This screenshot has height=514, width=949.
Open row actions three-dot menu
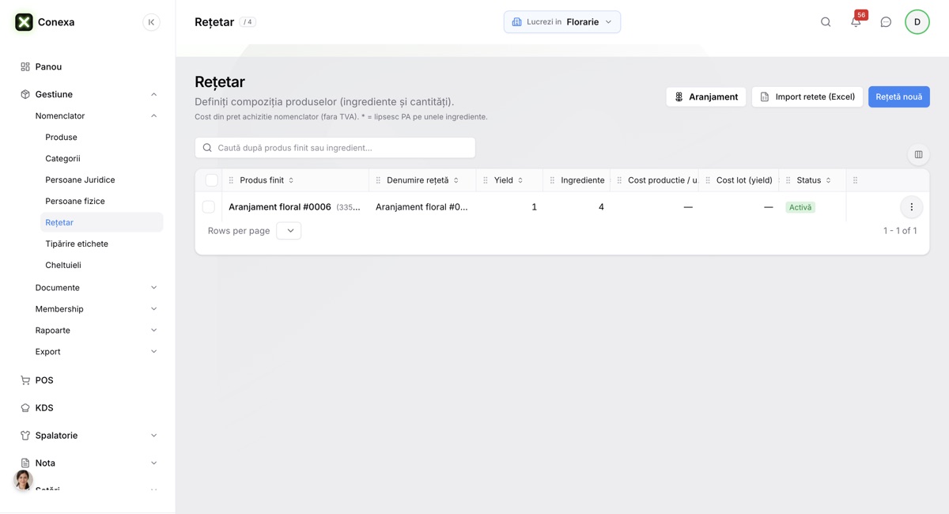point(911,207)
